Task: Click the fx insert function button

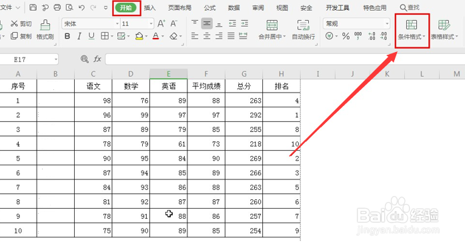Action: [x=97, y=59]
